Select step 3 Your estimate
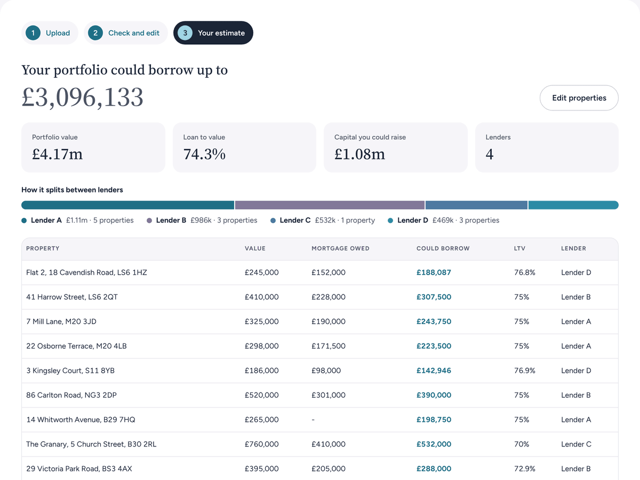Screen dimensions: 640x480 pos(213,33)
